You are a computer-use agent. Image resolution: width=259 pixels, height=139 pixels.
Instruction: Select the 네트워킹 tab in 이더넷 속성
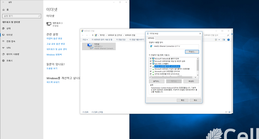coord(151,38)
